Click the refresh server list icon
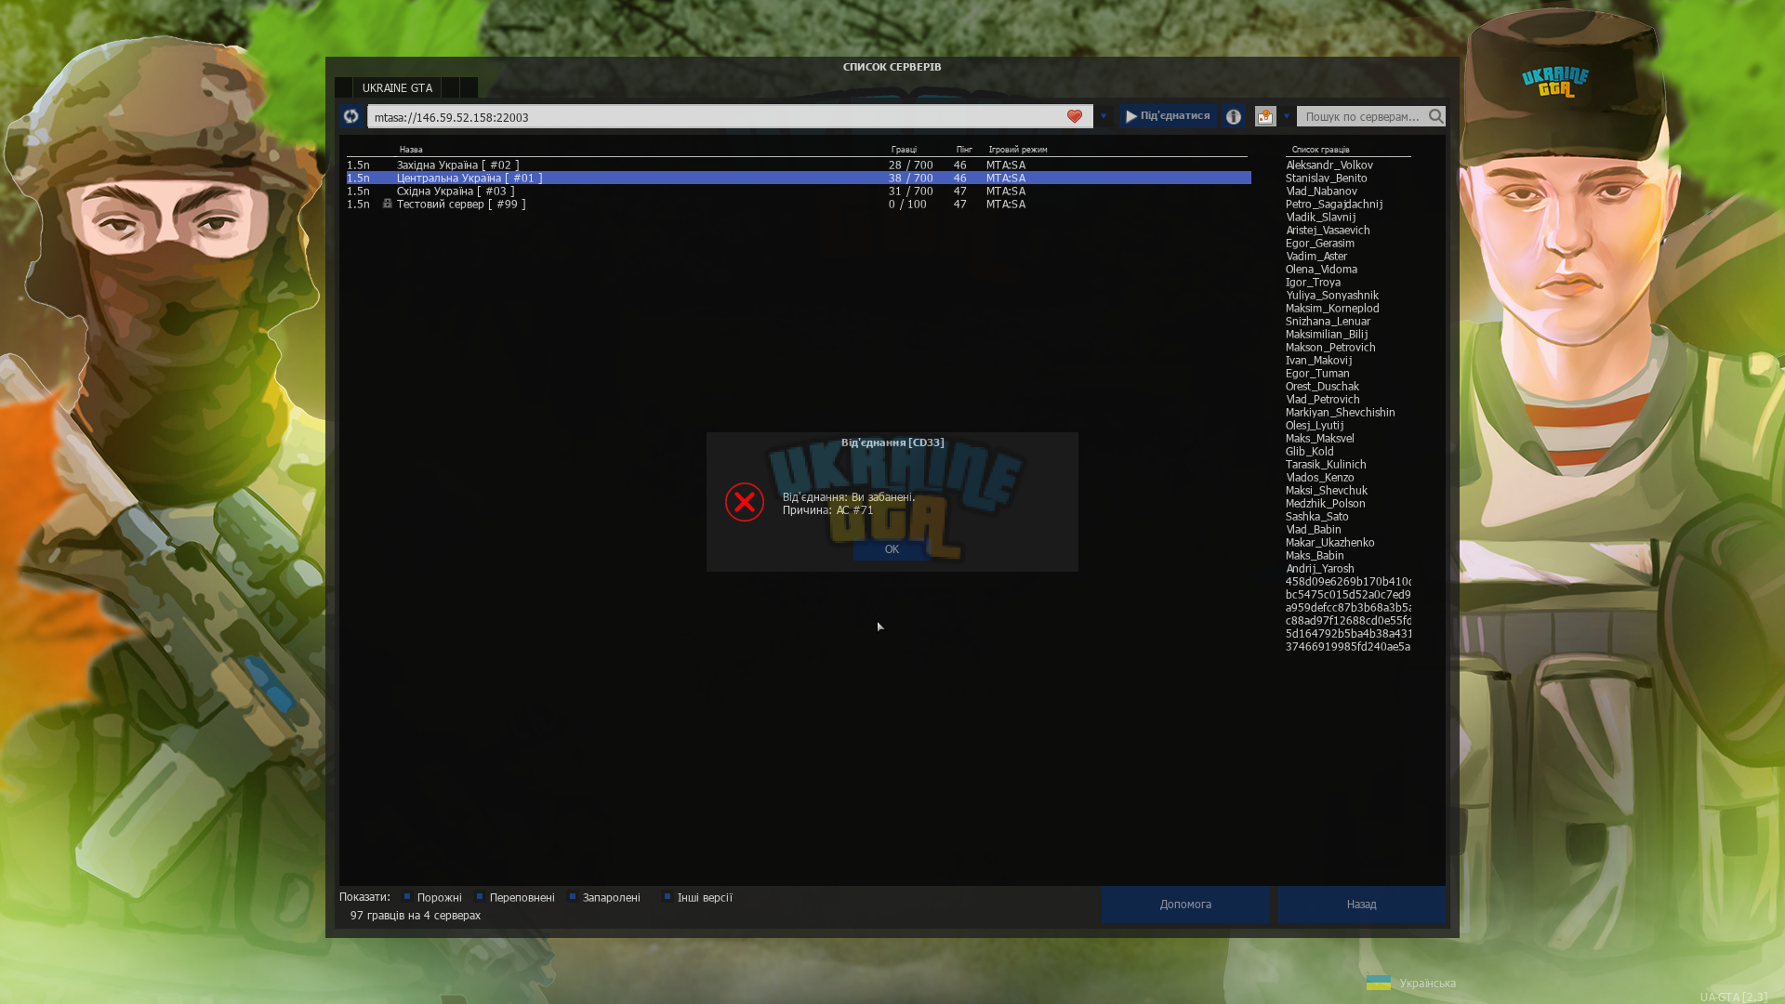The height and width of the screenshot is (1004, 1785). [350, 116]
